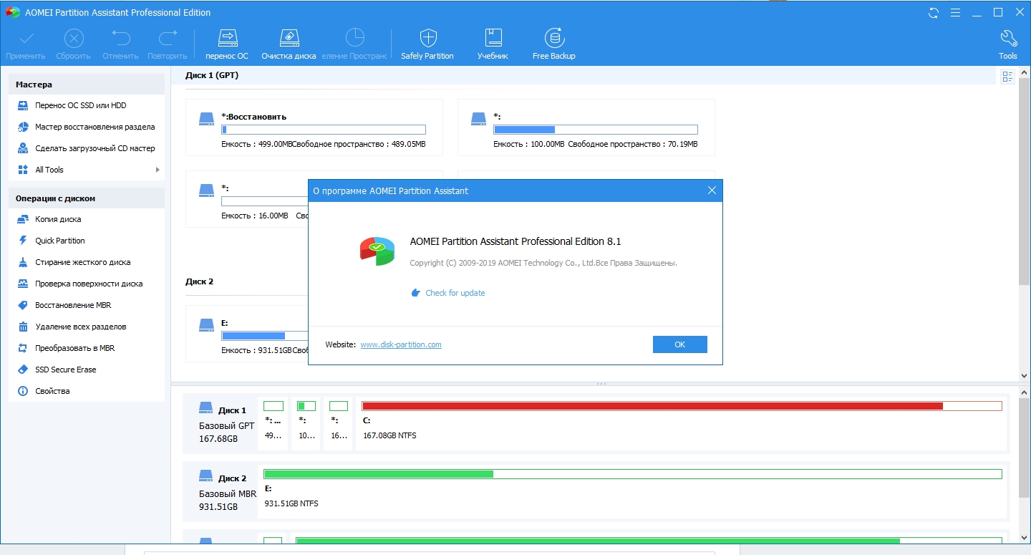Click the green E: usage bar in Диск 2 row
1031x555 pixels.
[633, 474]
